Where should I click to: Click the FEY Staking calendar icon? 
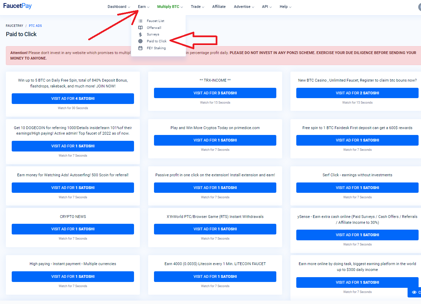[140, 48]
